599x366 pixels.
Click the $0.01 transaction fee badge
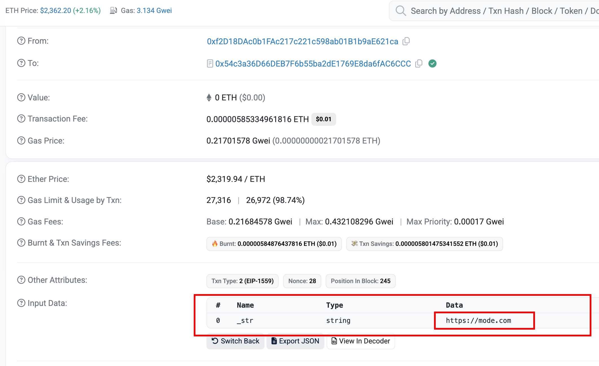tap(323, 119)
